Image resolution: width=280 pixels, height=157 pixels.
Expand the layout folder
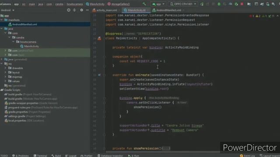(x=6, y=72)
